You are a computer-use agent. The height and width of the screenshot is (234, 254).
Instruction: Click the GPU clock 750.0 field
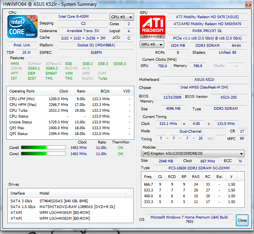pos(162,66)
